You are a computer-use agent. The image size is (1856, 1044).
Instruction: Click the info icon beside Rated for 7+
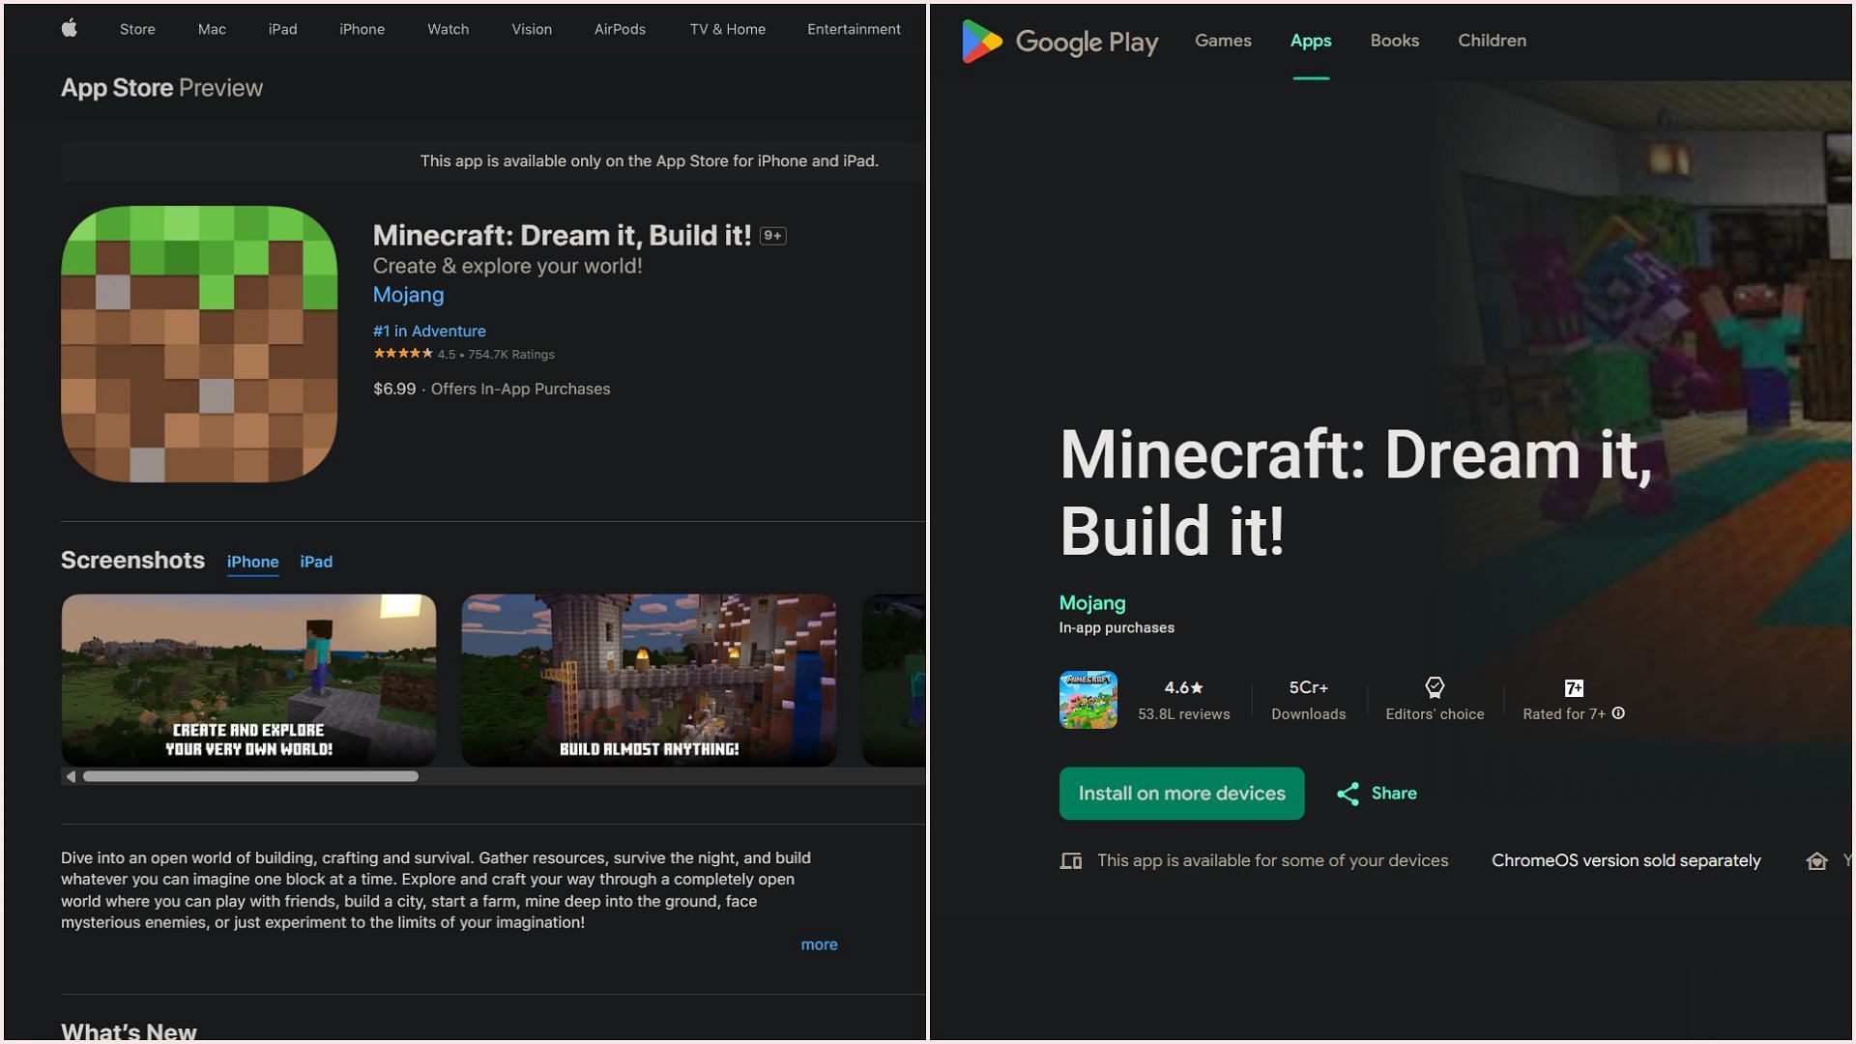1618,713
